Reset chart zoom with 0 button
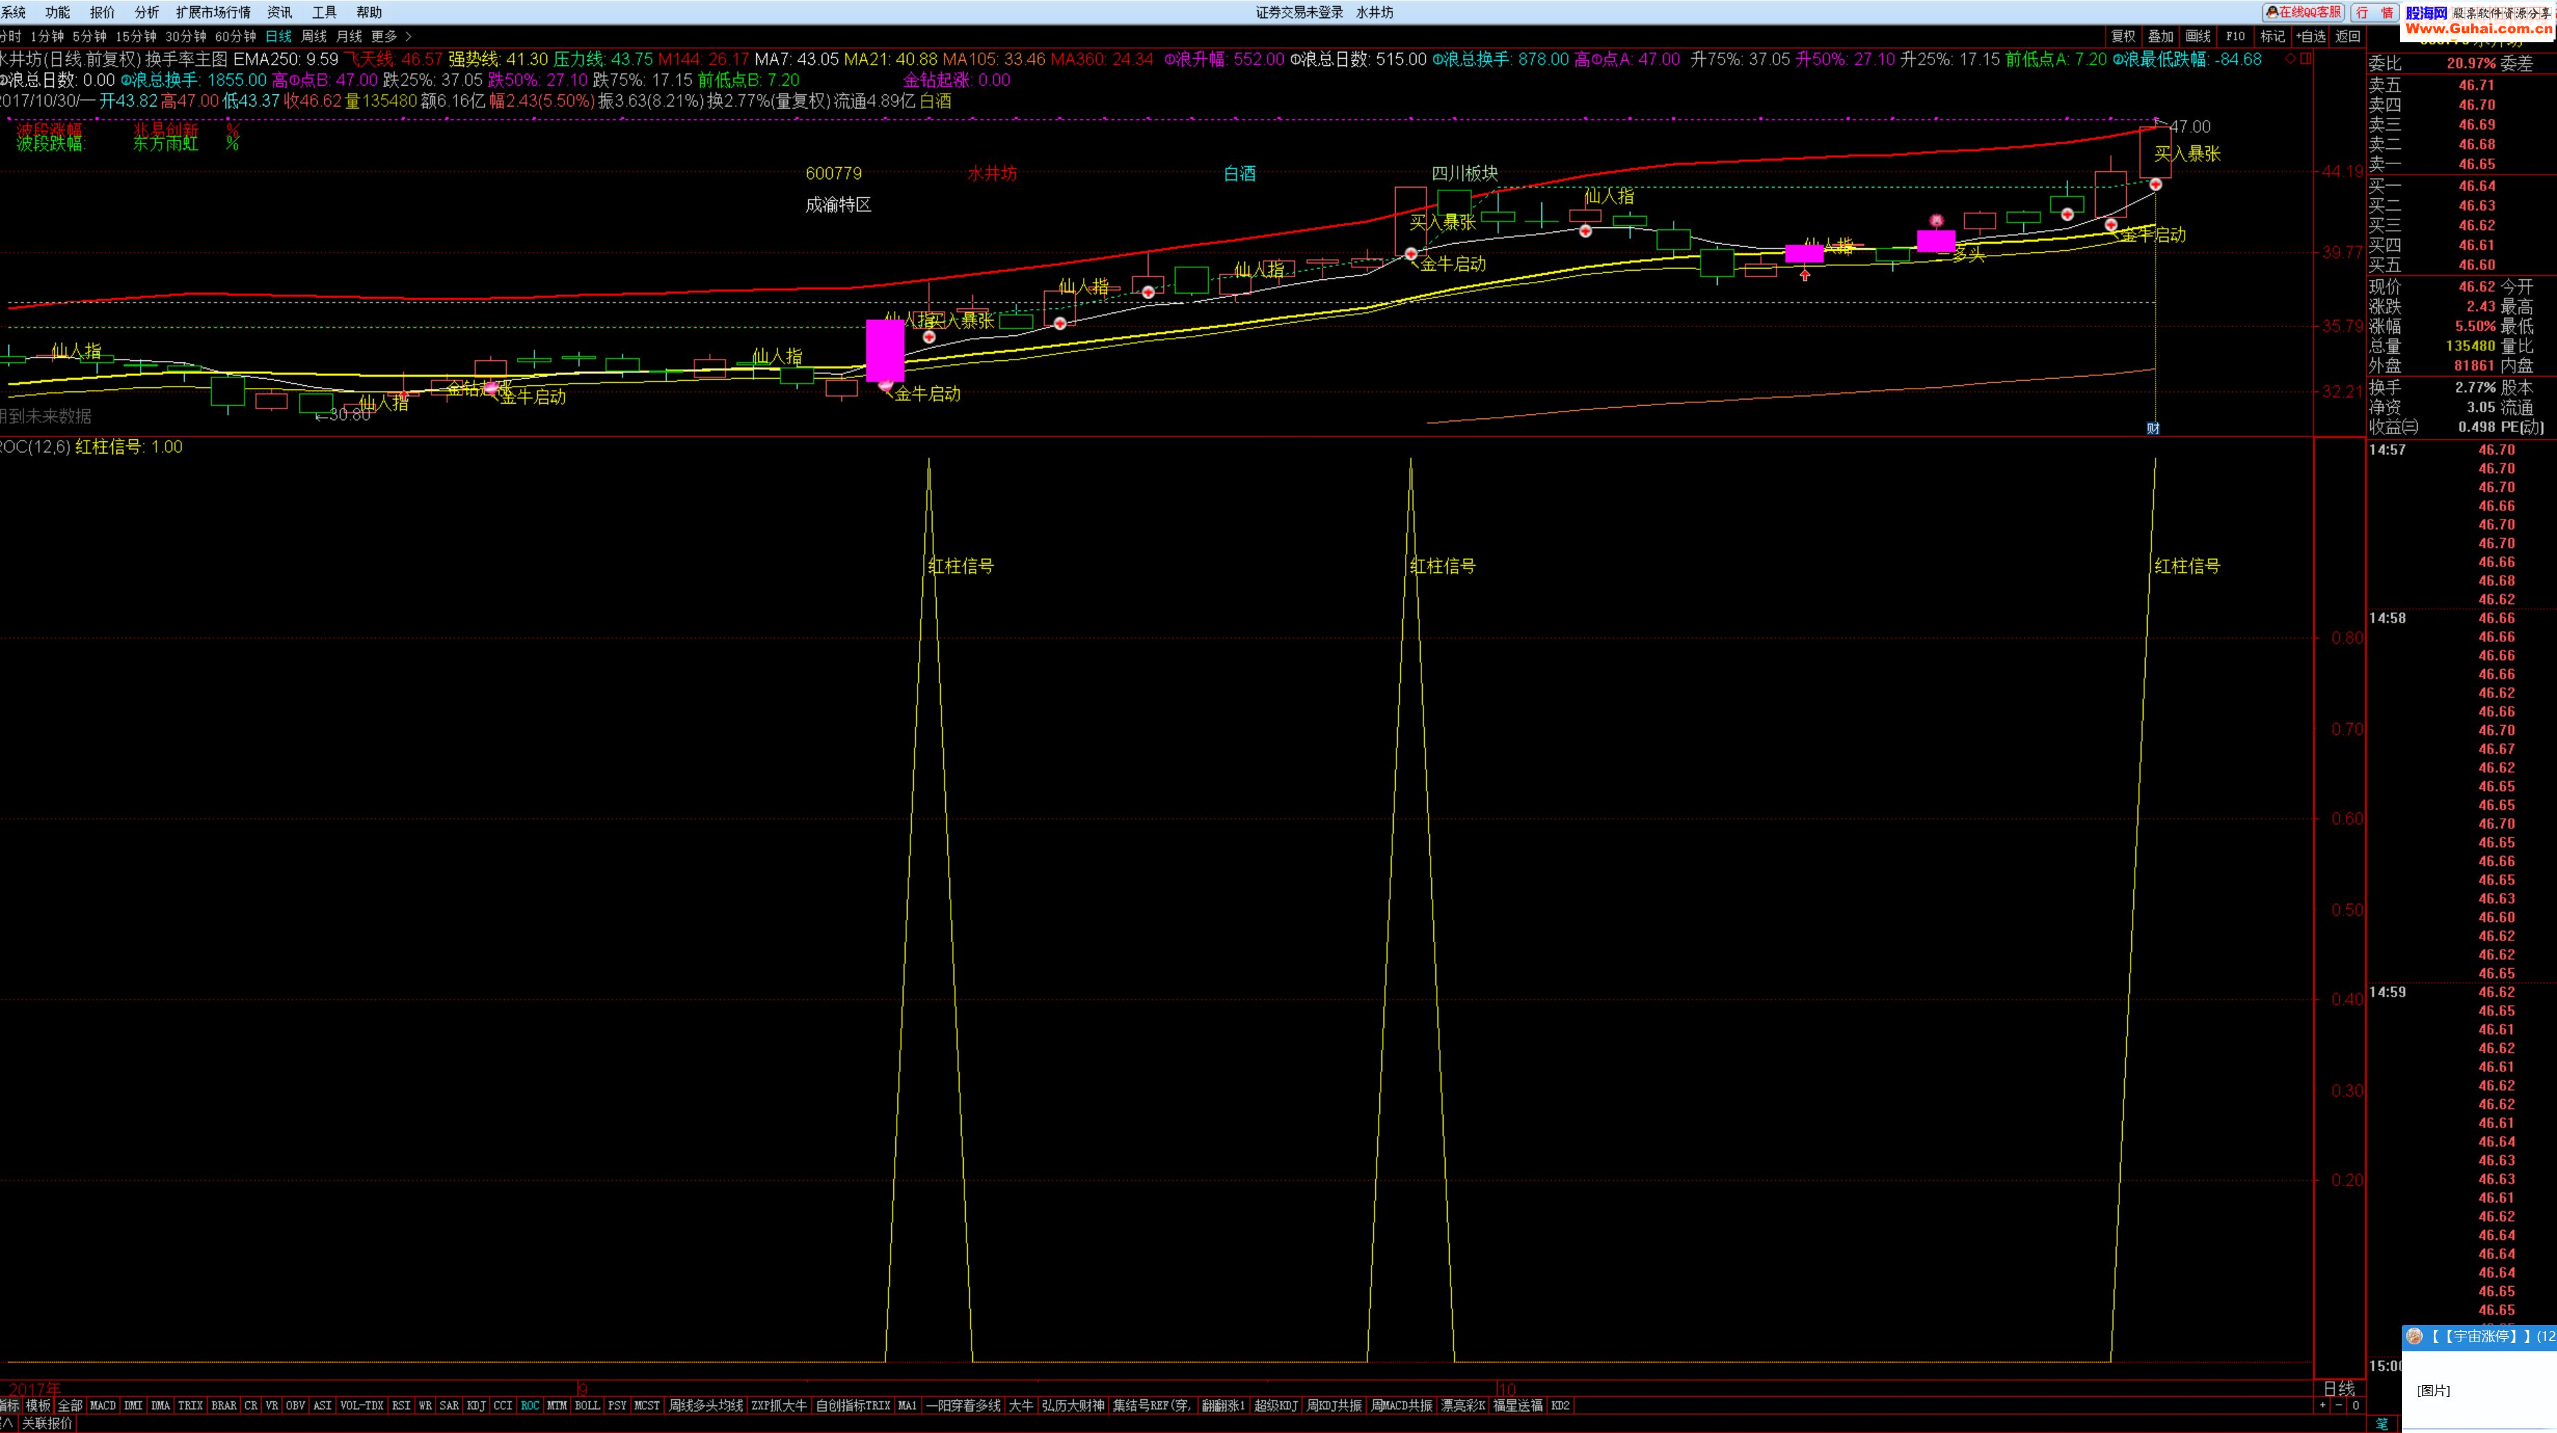The height and width of the screenshot is (1433, 2557). click(2356, 1405)
